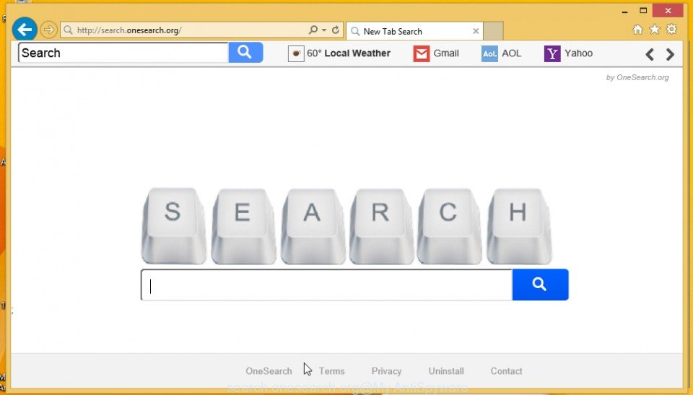Open the Gmail shortcut in the toolbar
This screenshot has height=395, width=693.
[x=436, y=53]
